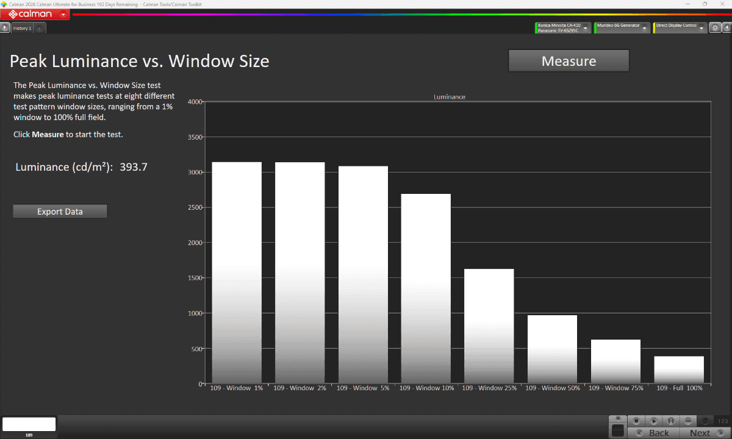
Task: Go to the previous page with Back
Action: point(653,433)
